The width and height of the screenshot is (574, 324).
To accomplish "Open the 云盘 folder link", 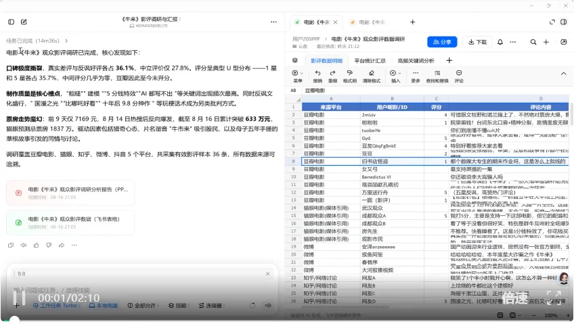I will coord(300,47).
